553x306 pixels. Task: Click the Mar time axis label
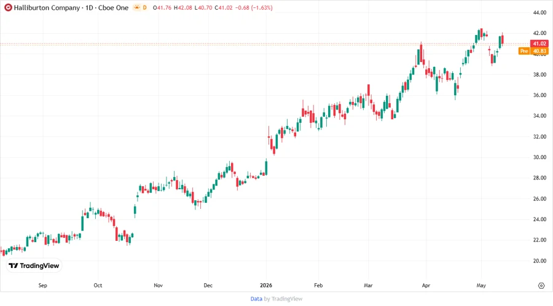tap(368, 286)
